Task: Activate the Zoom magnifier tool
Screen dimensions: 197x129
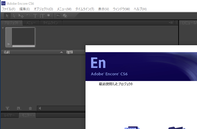Action: (x=49, y=16)
